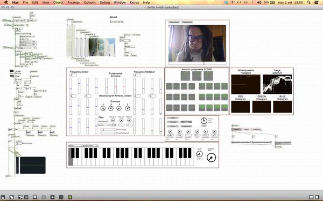Viewport: 323px width, 201px height.
Task: Click the RED Histogram display
Action: pyautogui.click(x=241, y=107)
